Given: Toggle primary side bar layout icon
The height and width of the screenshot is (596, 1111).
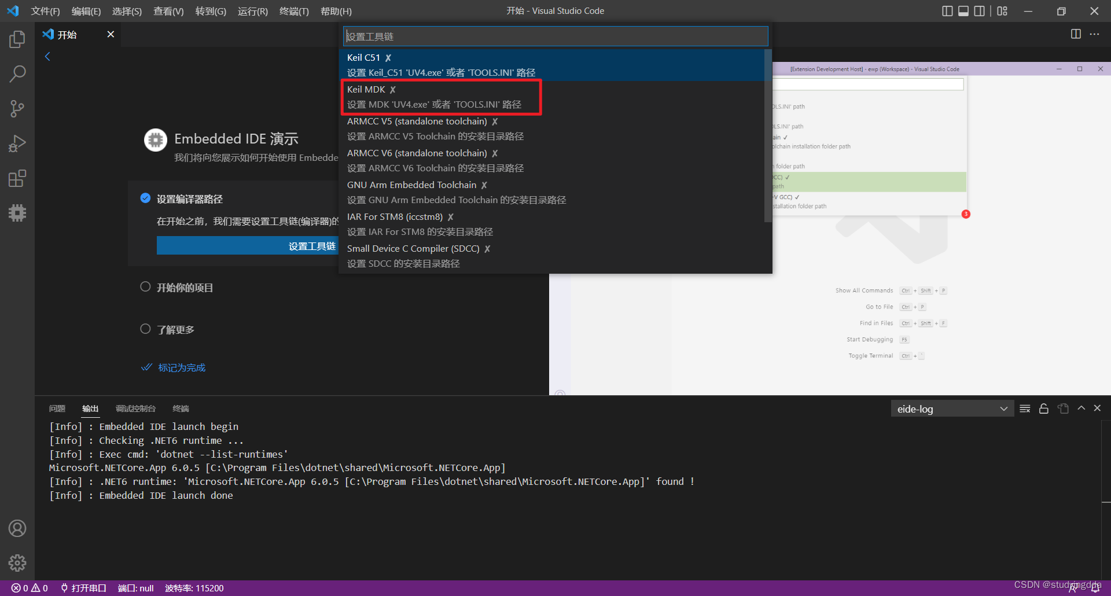Looking at the screenshot, I should point(947,11).
